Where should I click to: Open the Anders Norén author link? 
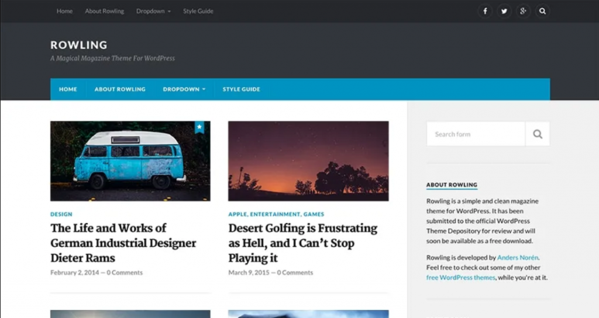coord(518,257)
